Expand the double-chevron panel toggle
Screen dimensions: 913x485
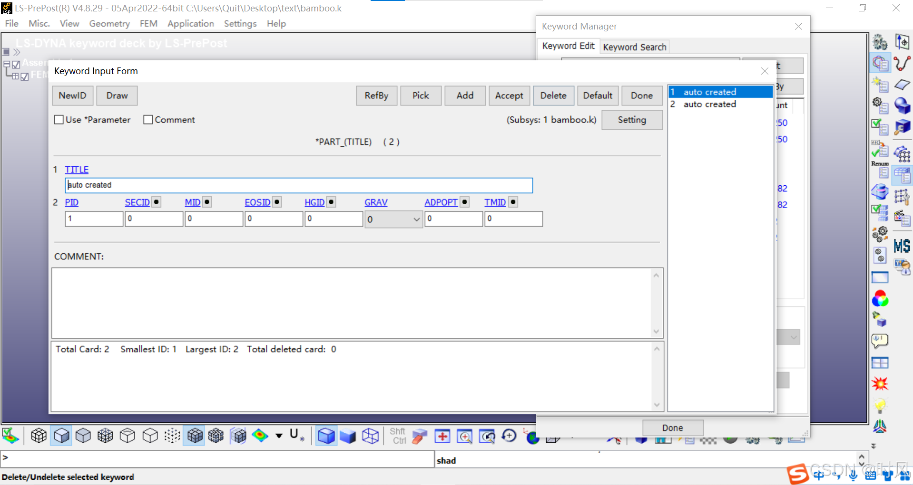click(17, 52)
